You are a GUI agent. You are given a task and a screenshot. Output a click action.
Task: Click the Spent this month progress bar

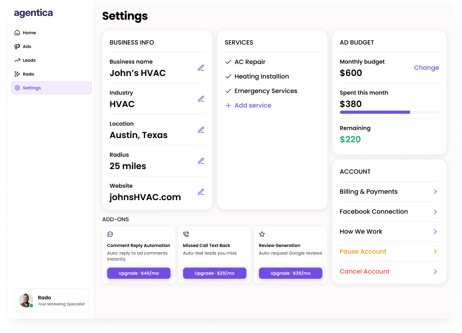[x=389, y=112]
